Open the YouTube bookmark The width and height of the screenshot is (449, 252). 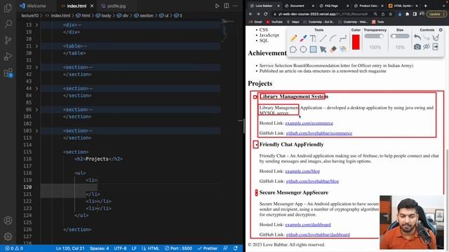click(x=274, y=22)
